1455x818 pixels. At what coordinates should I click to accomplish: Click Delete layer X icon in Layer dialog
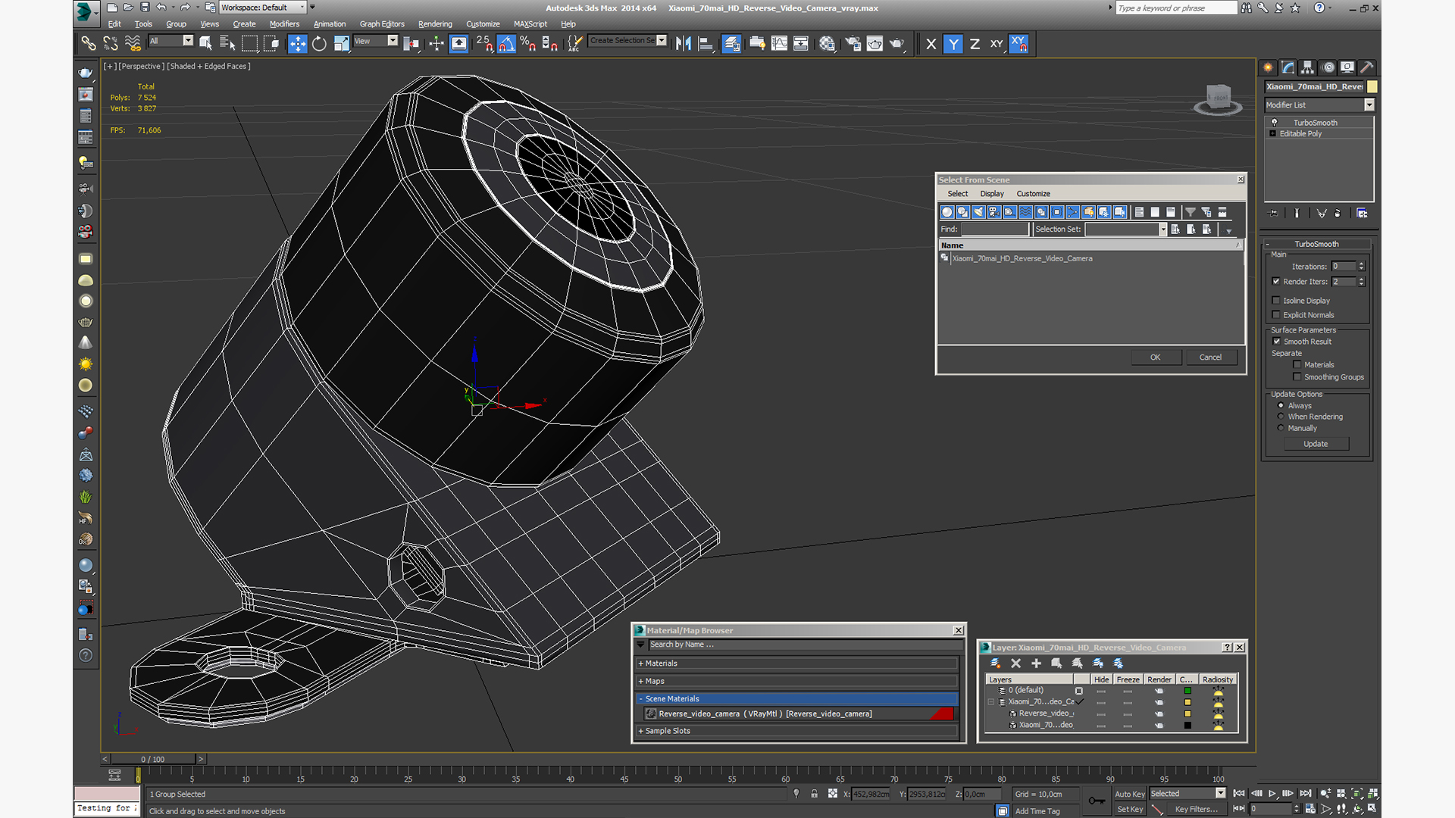(x=1015, y=663)
